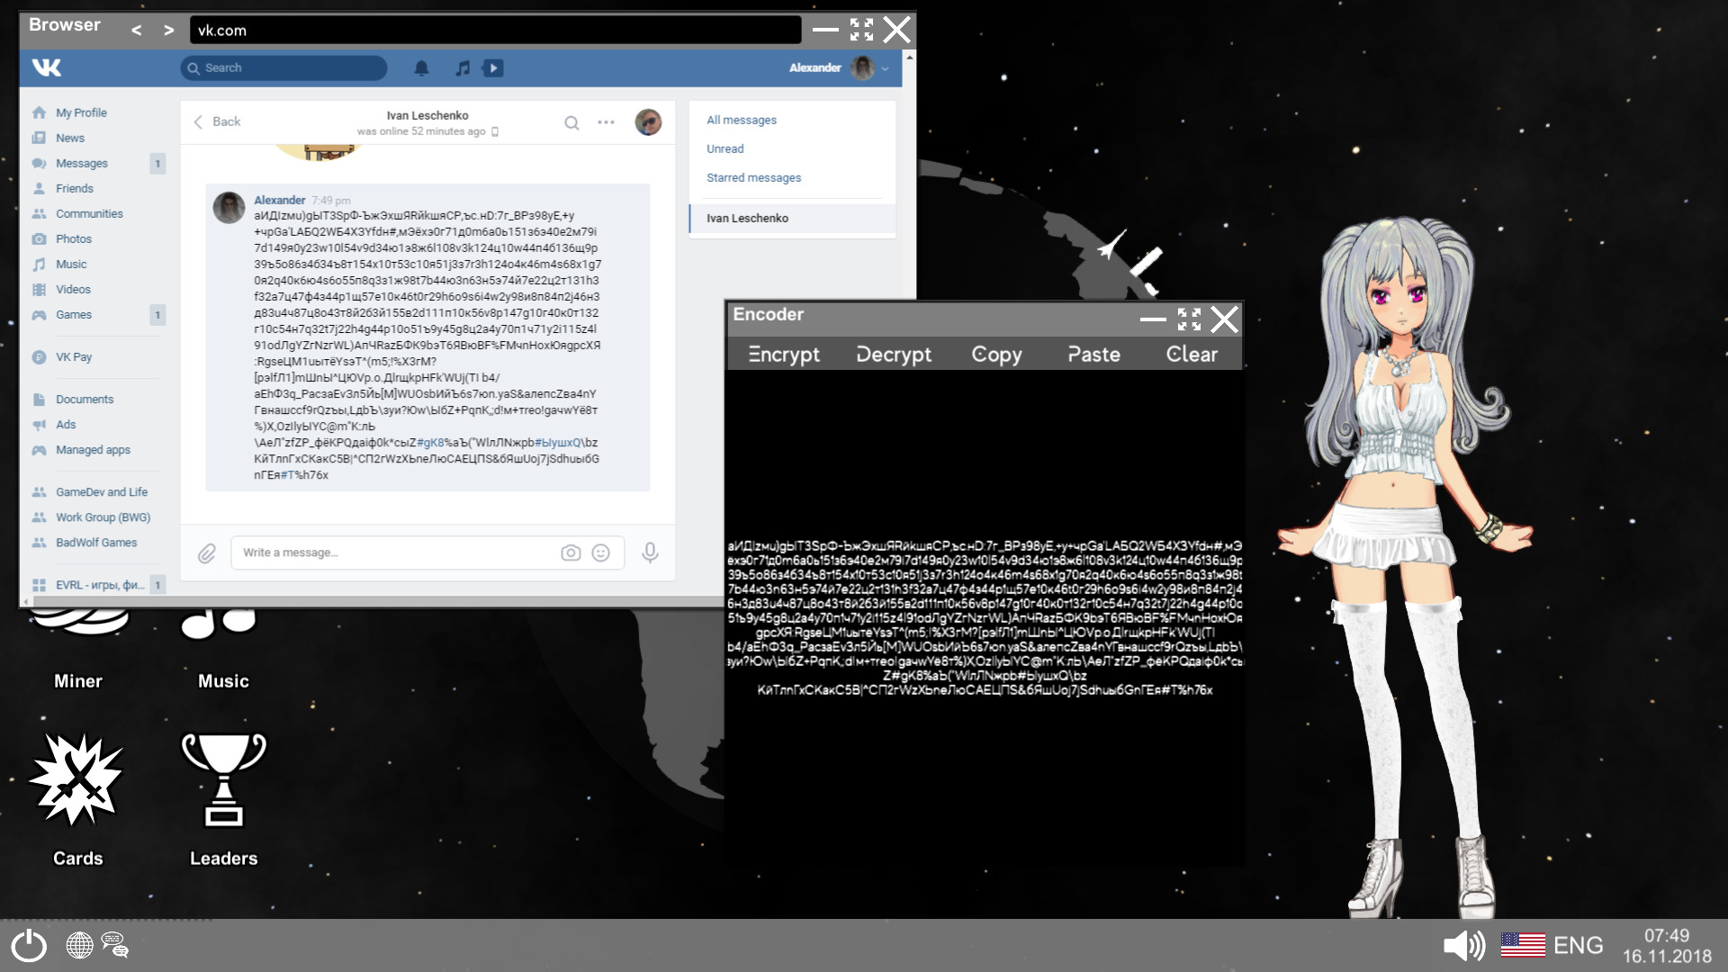Click the Copy button in Encoder
Screen dimensions: 1728x972
(x=997, y=354)
